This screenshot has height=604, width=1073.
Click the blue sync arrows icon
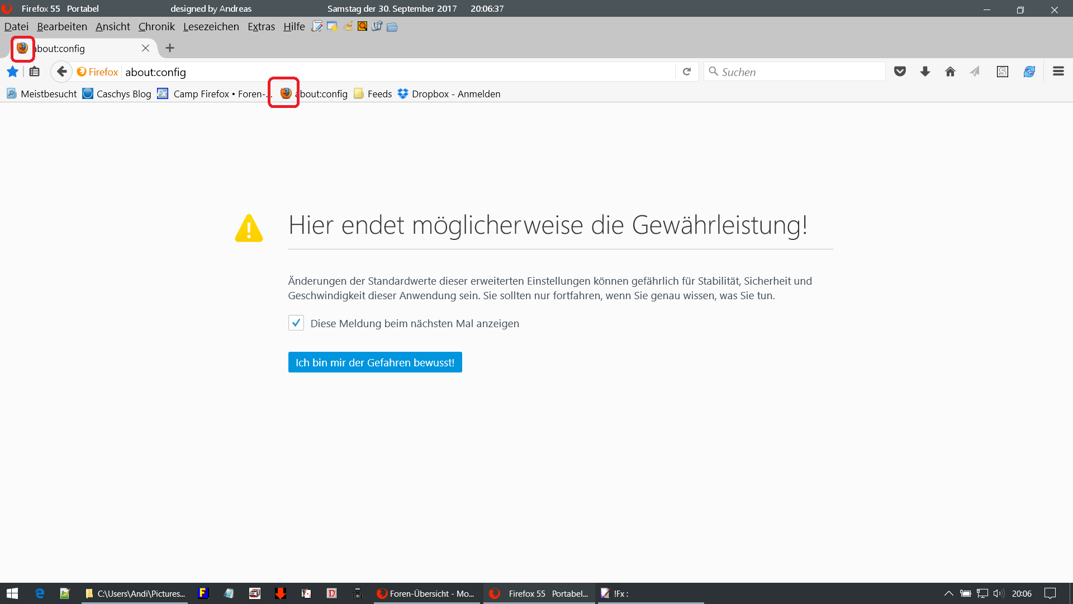(1029, 72)
